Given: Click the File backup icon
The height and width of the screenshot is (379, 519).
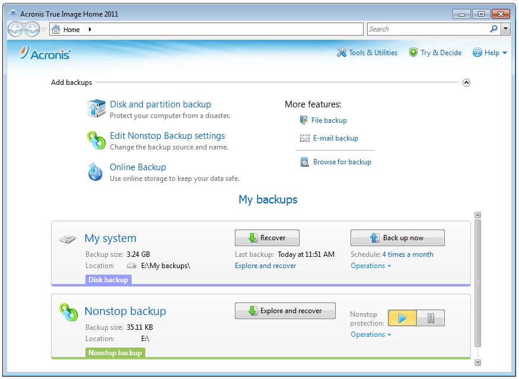Looking at the screenshot, I should [304, 120].
